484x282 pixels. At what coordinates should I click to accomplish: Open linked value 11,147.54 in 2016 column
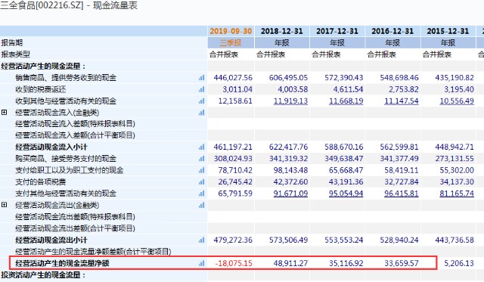coord(402,101)
